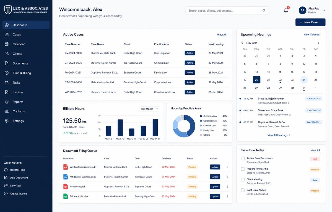This screenshot has width=332, height=212.
Task: Click the Time & Billing clock icon
Action: coord(7,73)
